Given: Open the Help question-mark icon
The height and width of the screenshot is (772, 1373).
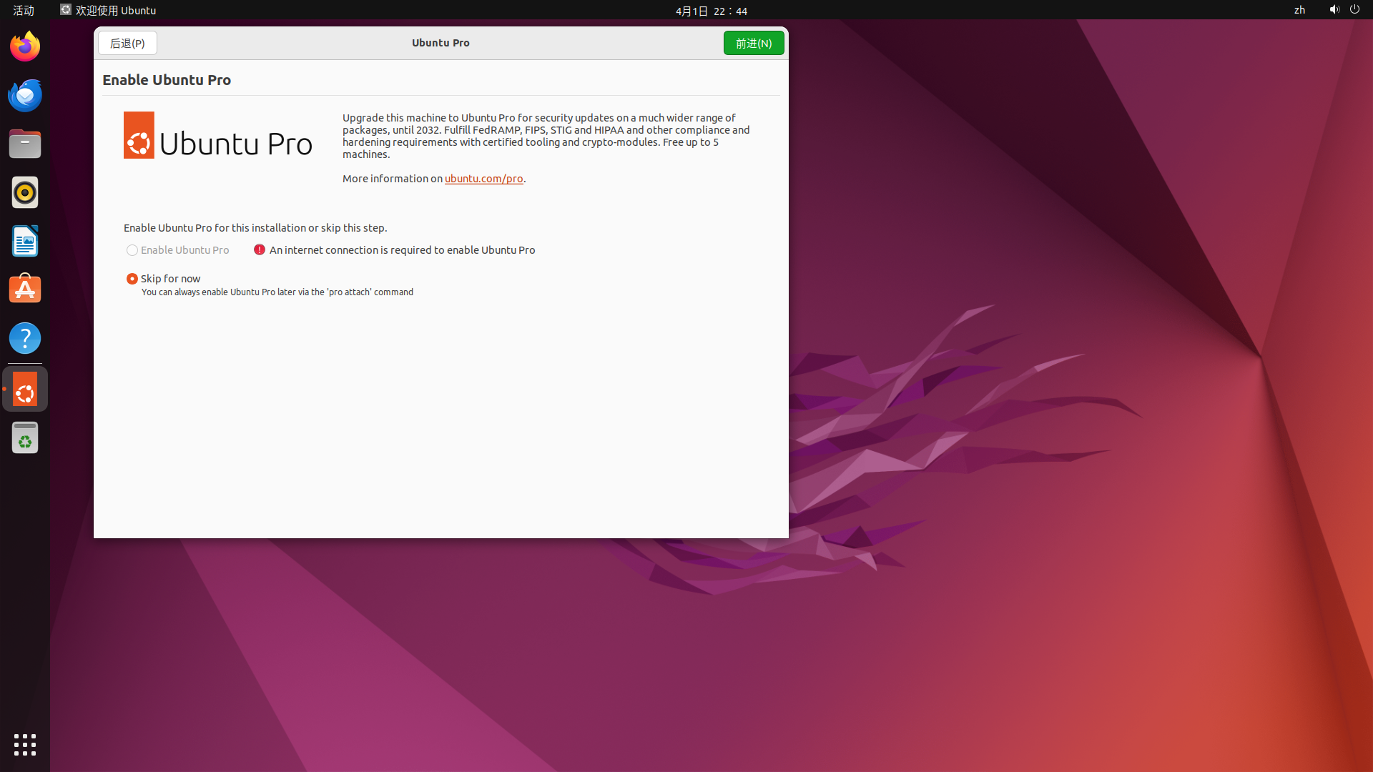Looking at the screenshot, I should point(25,338).
